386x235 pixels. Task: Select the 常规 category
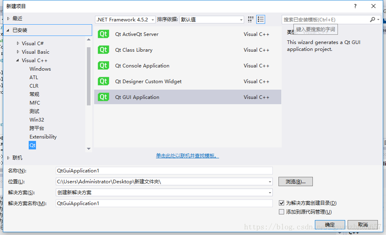pyautogui.click(x=34, y=94)
